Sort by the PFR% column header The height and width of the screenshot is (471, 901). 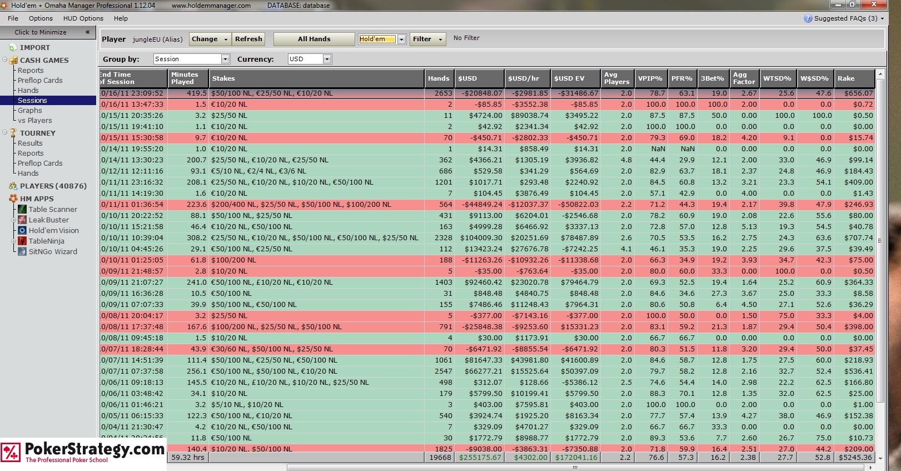[681, 78]
